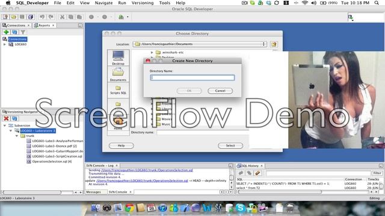Expand the LOC660 connection node

pyautogui.click(x=5, y=44)
